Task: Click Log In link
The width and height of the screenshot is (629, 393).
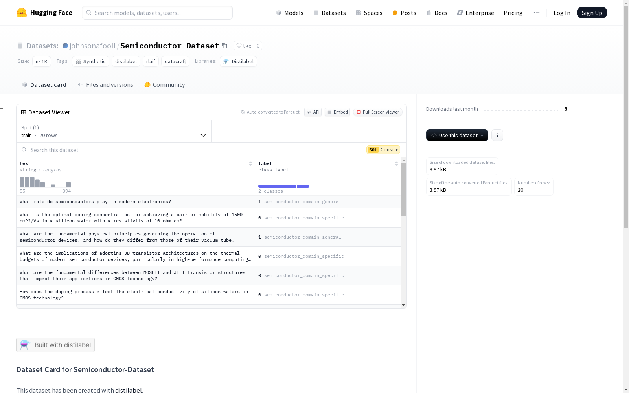Action: 562,13
